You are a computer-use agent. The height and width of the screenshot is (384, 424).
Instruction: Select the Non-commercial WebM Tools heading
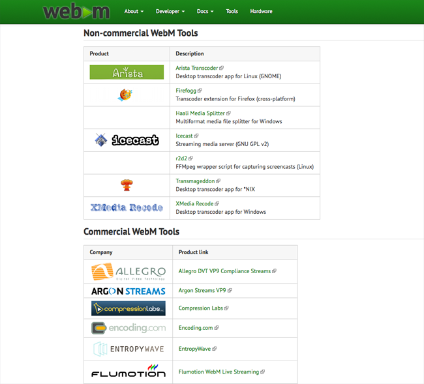point(141,33)
